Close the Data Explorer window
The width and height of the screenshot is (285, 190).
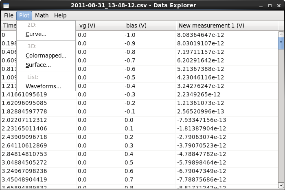279,6
